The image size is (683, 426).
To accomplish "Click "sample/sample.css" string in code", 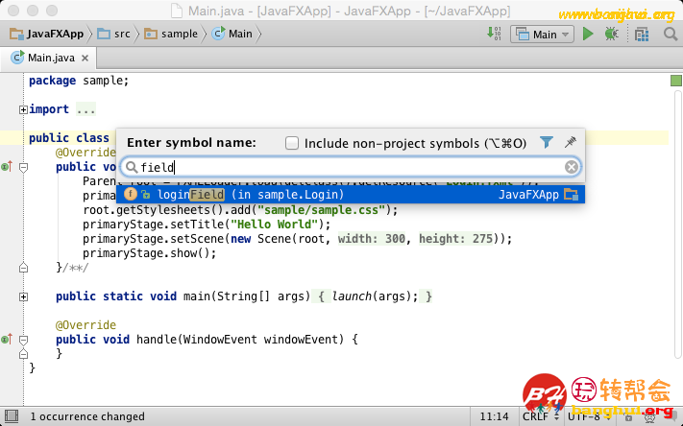I will coord(322,210).
